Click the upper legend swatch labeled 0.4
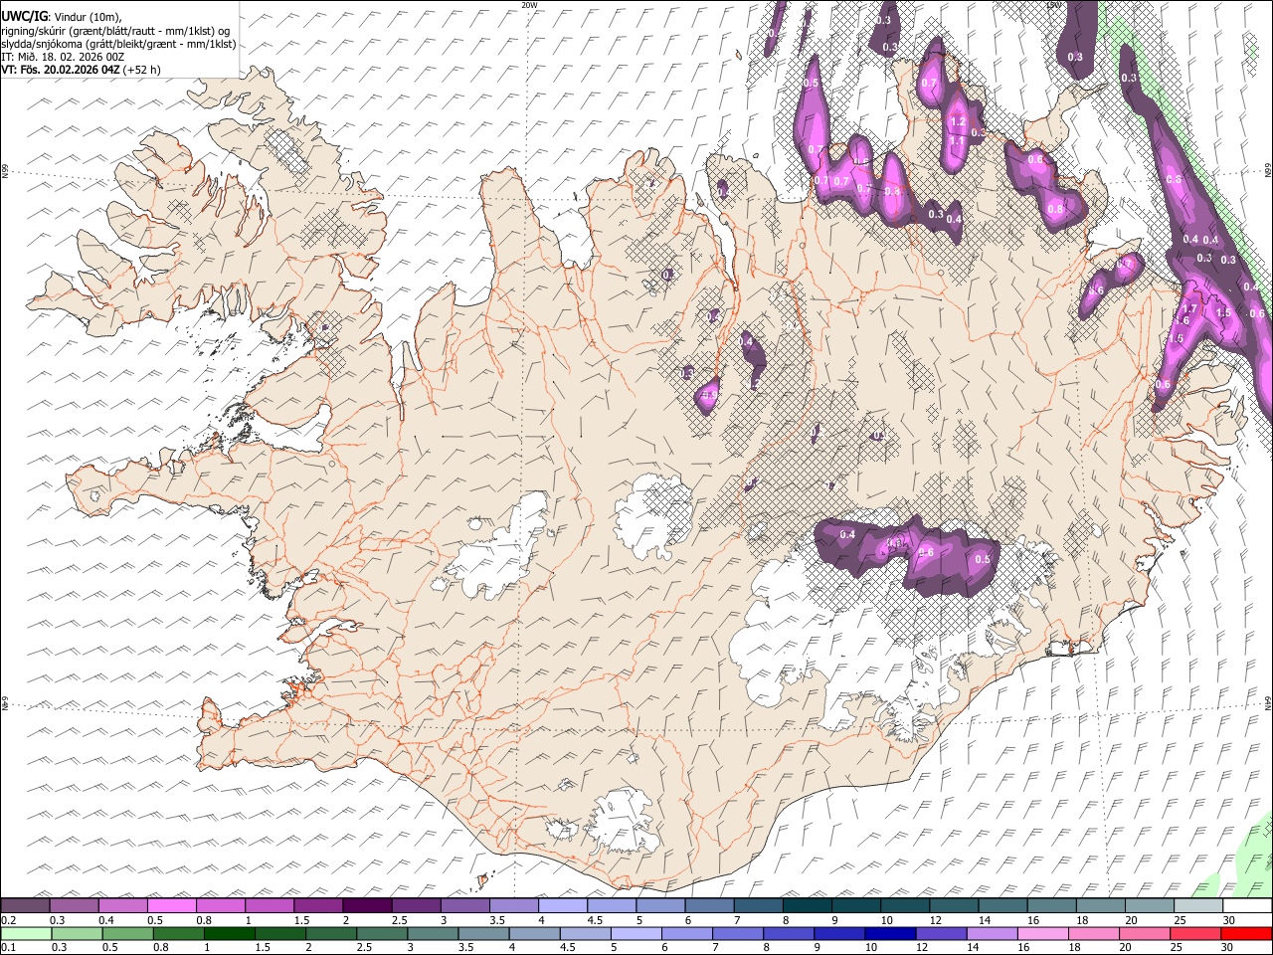1273x955 pixels. point(123,905)
